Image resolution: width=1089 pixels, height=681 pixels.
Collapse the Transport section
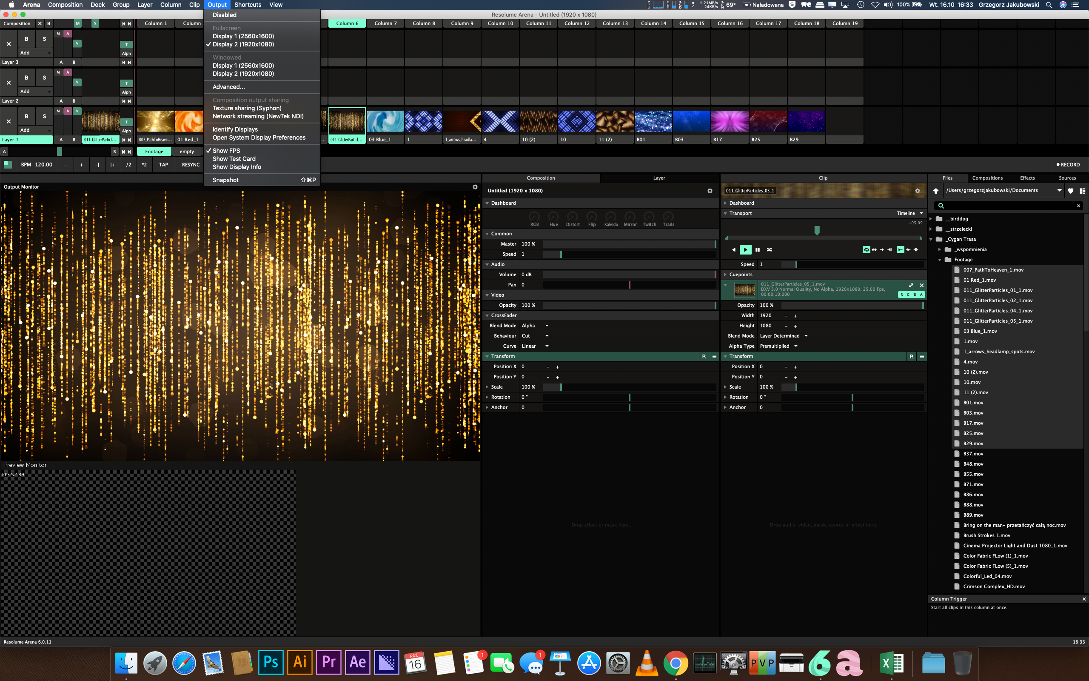(x=725, y=214)
